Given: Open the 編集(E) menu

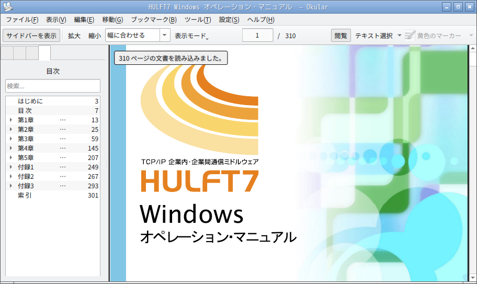Looking at the screenshot, I should [84, 20].
